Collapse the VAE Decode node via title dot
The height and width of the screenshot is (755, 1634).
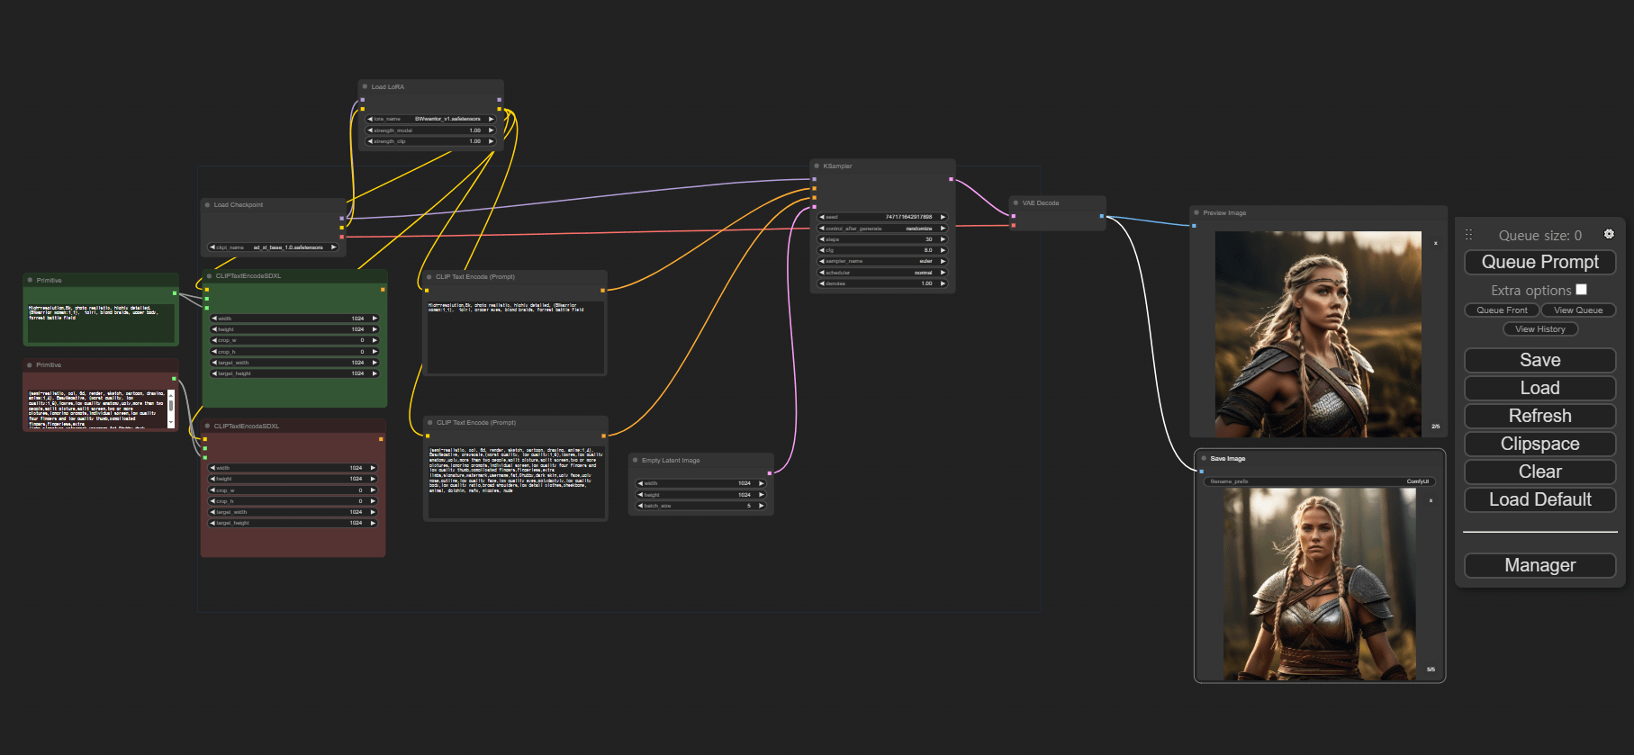1016,202
